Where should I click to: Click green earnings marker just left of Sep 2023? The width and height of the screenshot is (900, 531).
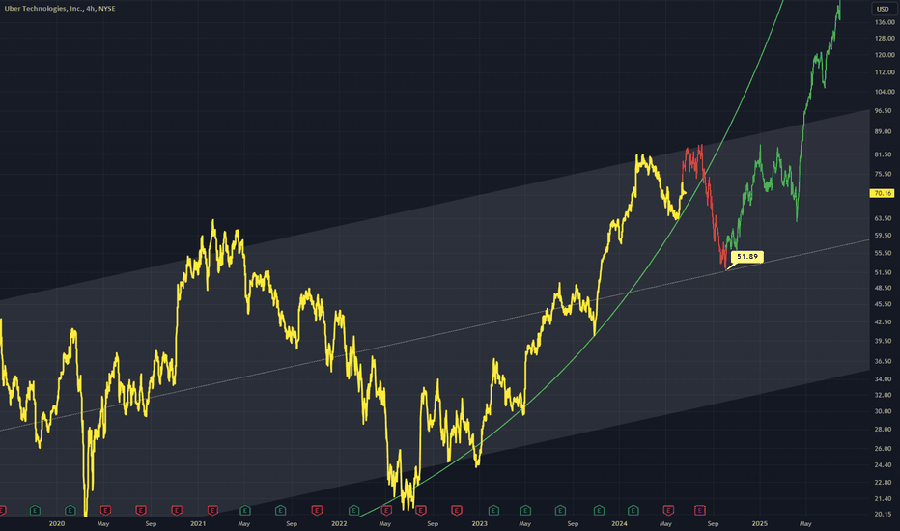click(560, 510)
